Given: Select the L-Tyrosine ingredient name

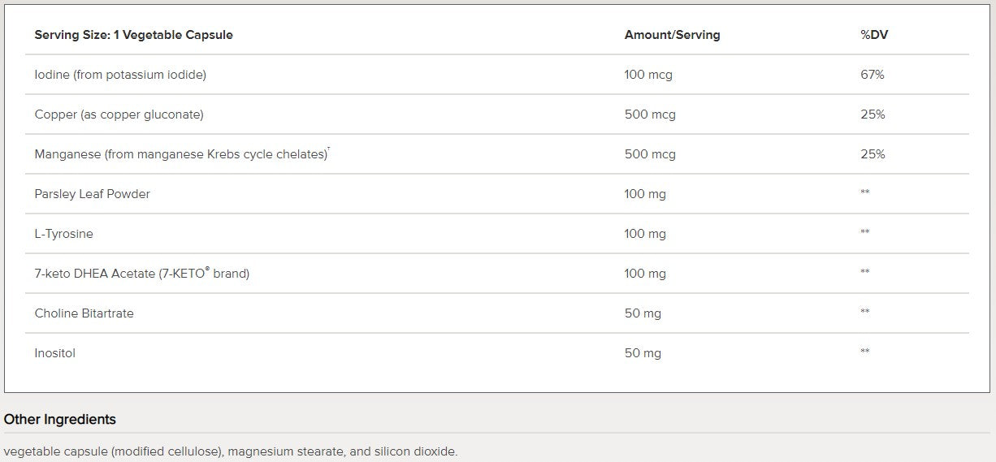Looking at the screenshot, I should [x=63, y=234].
